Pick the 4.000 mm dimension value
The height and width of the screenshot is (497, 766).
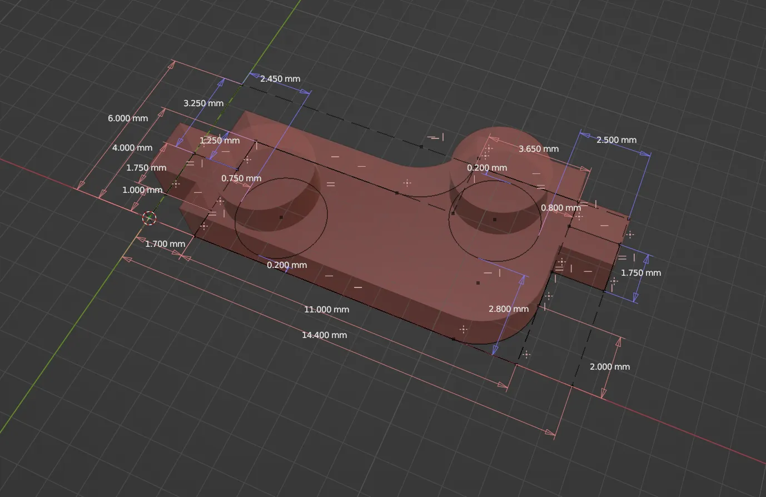click(132, 148)
